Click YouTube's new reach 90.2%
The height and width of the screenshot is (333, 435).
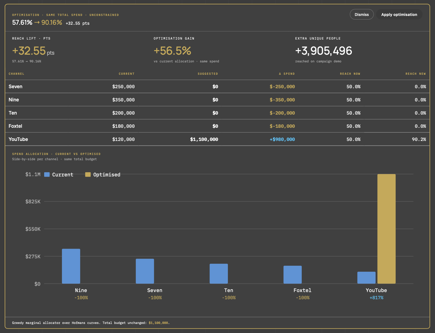tap(419, 139)
